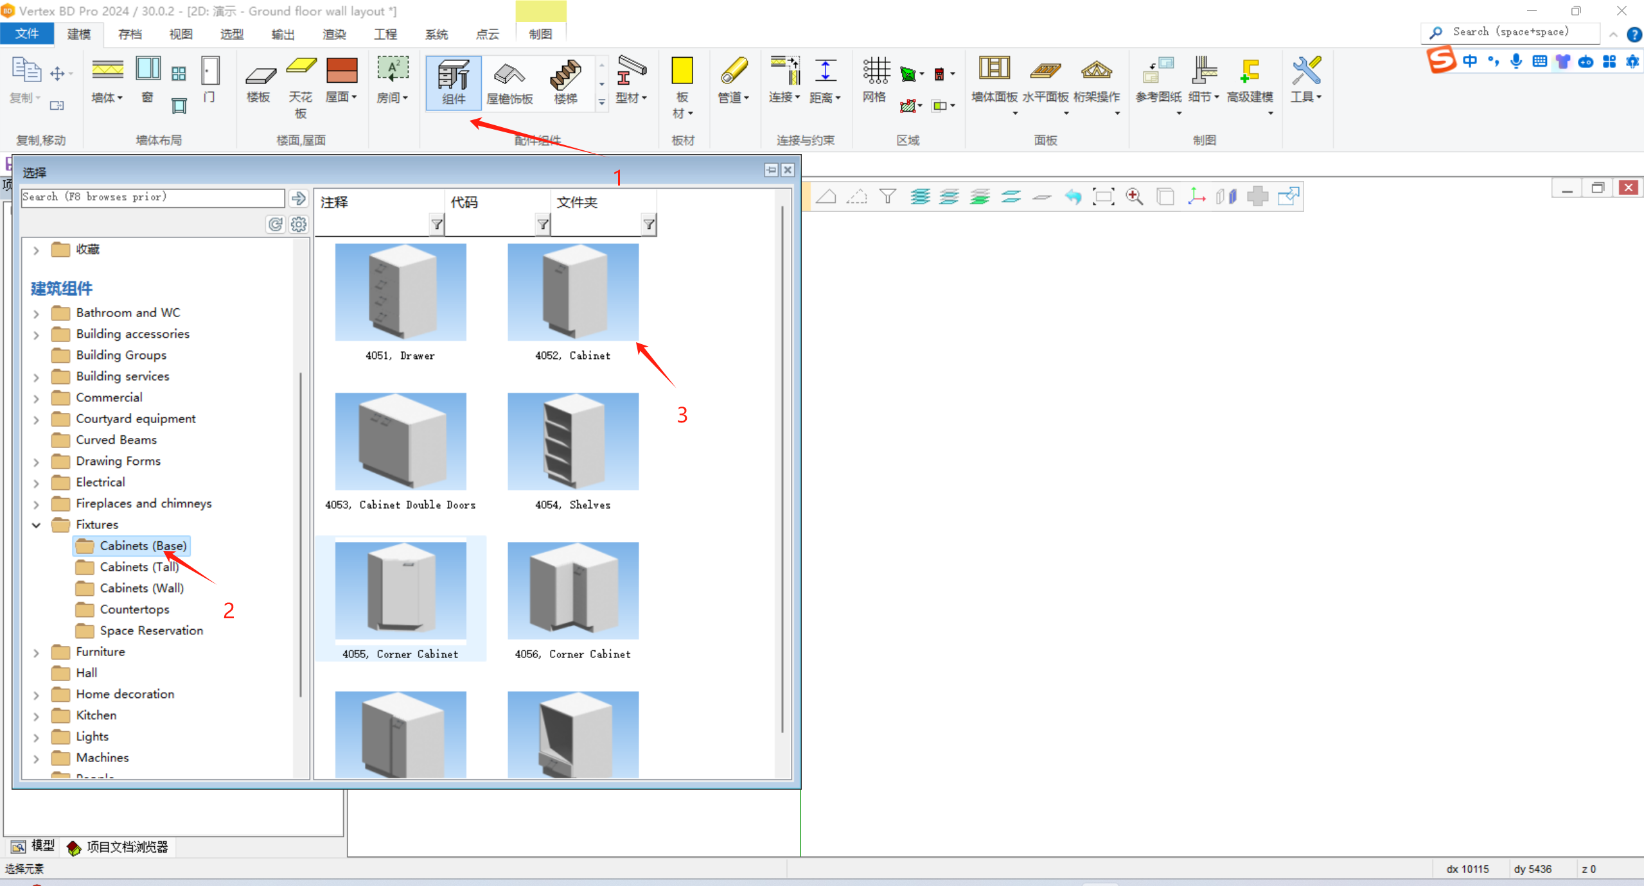The width and height of the screenshot is (1644, 886).
Task: Select the Cabinets (Tall) folder
Action: pyautogui.click(x=139, y=567)
